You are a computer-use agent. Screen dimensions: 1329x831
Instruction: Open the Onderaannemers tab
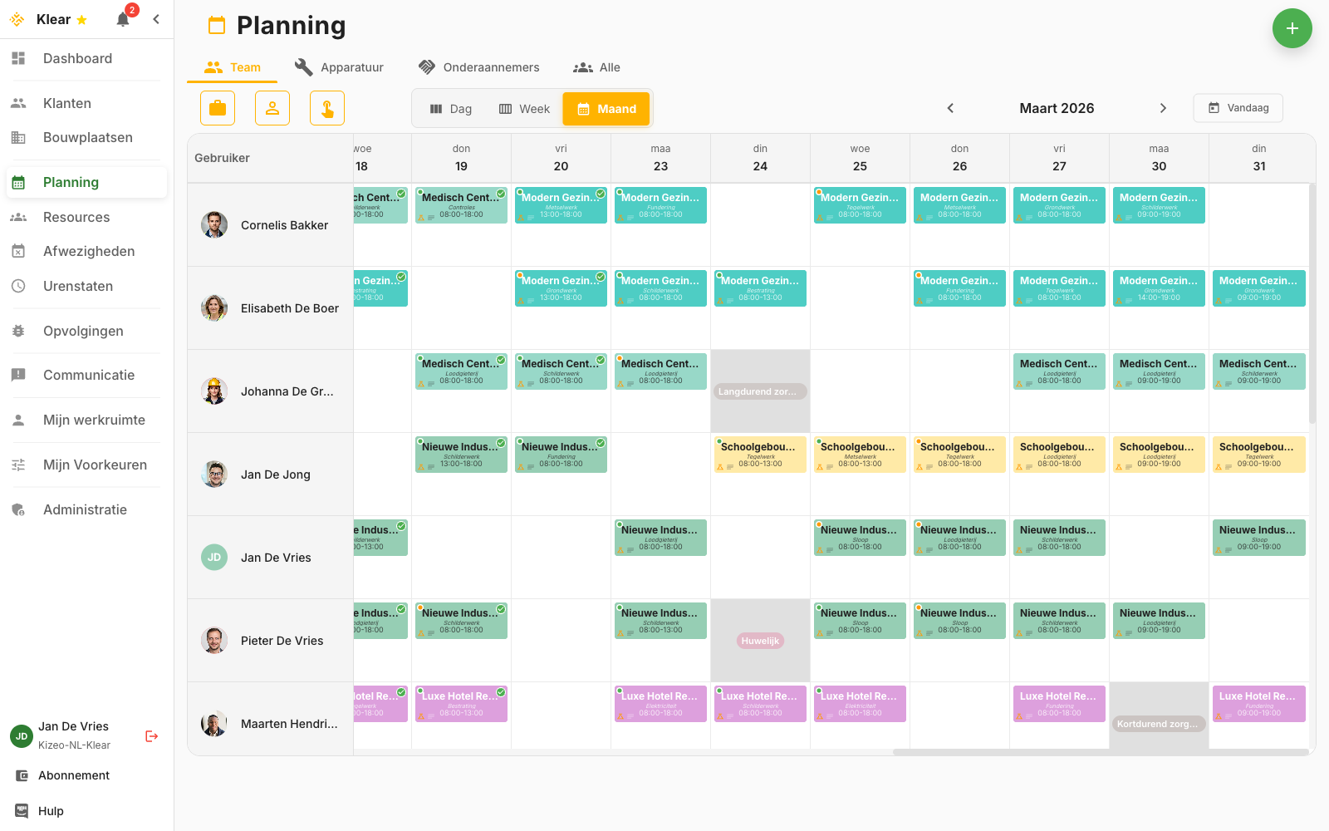(x=479, y=67)
